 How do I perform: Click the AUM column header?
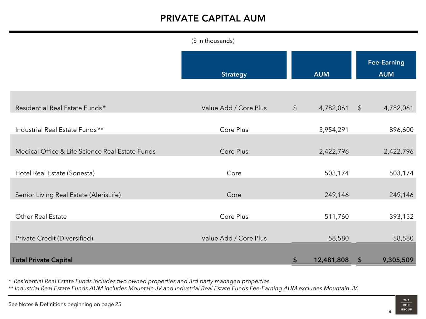[321, 74]
